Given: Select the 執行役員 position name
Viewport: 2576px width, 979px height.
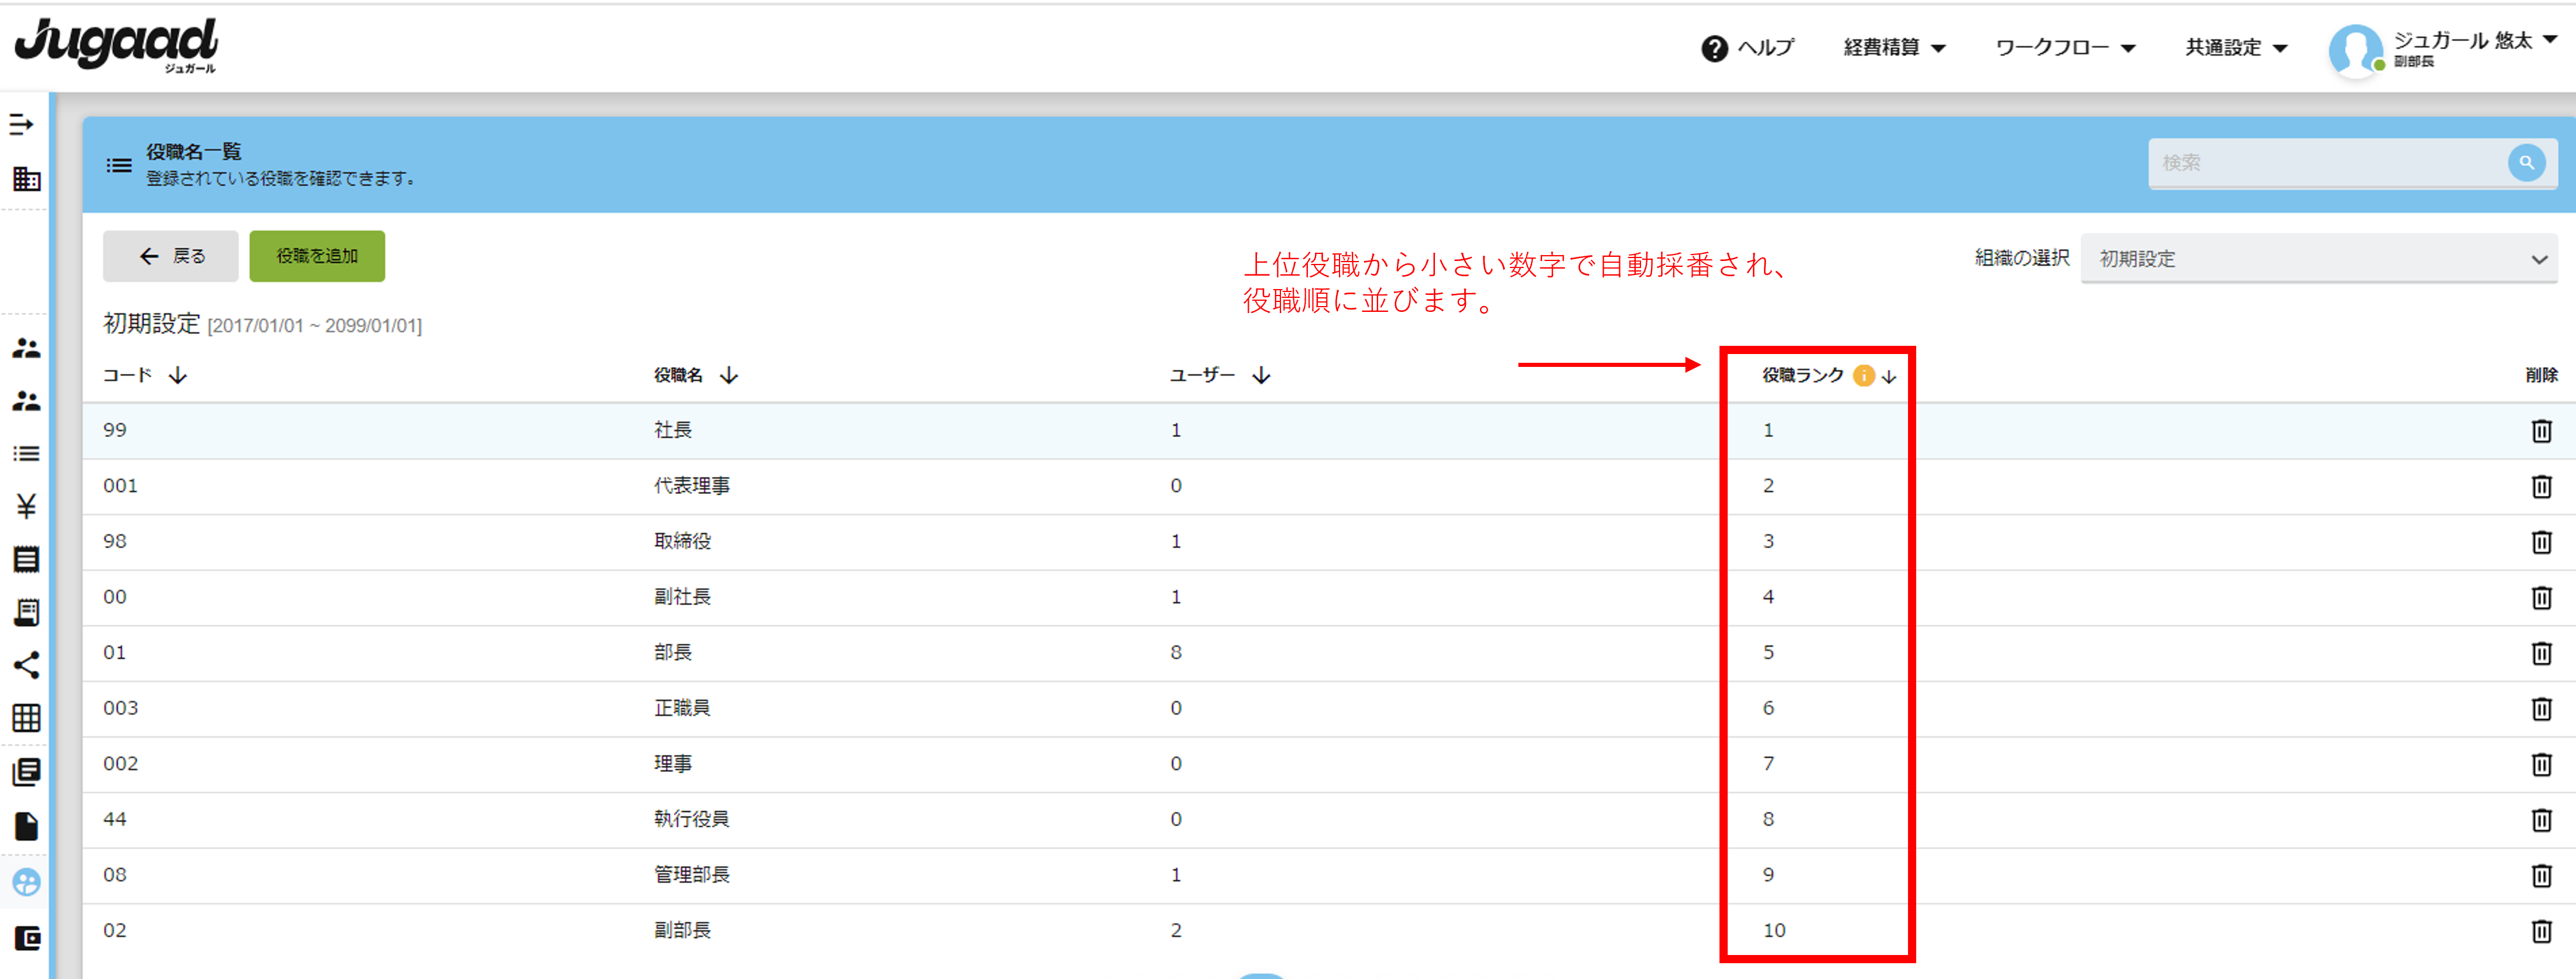Looking at the screenshot, I should click(692, 819).
